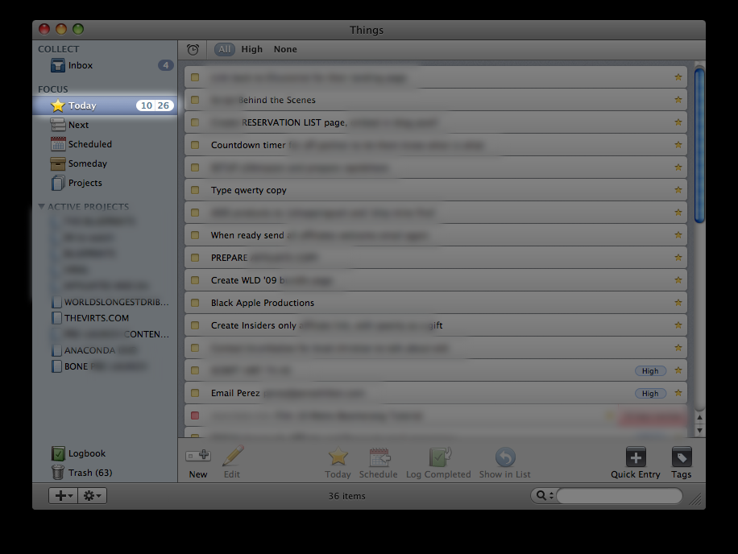
Task: Click the search input field
Action: (x=619, y=495)
